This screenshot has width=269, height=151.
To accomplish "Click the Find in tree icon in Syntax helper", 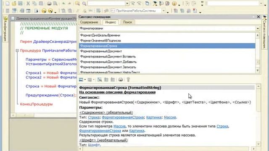I will coord(100,79).
